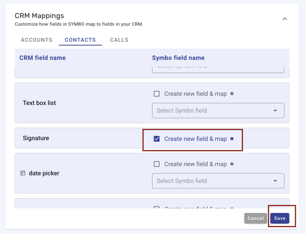Click info icon in date picker row
Viewport: 306px width, 234px height.
[232, 164]
